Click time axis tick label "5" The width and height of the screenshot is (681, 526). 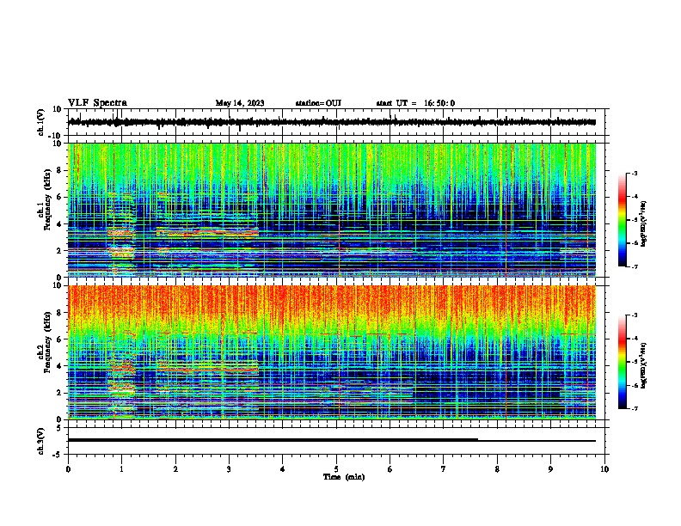tap(336, 469)
